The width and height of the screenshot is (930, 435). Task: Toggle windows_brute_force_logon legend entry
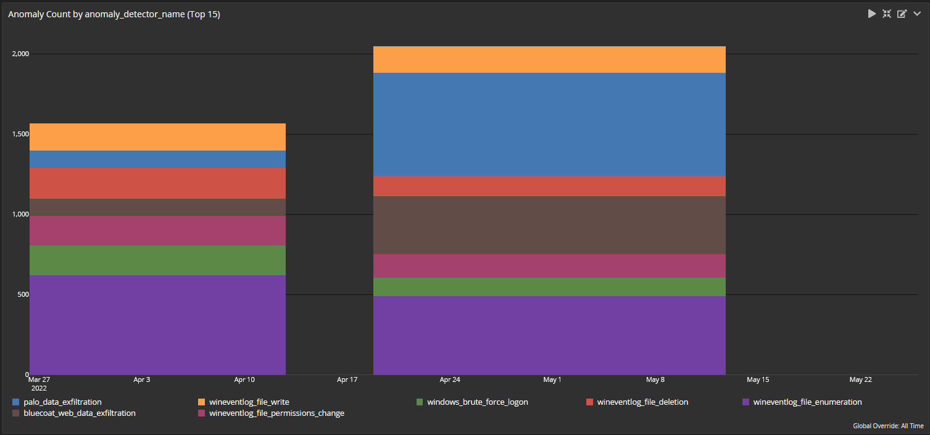(x=477, y=402)
